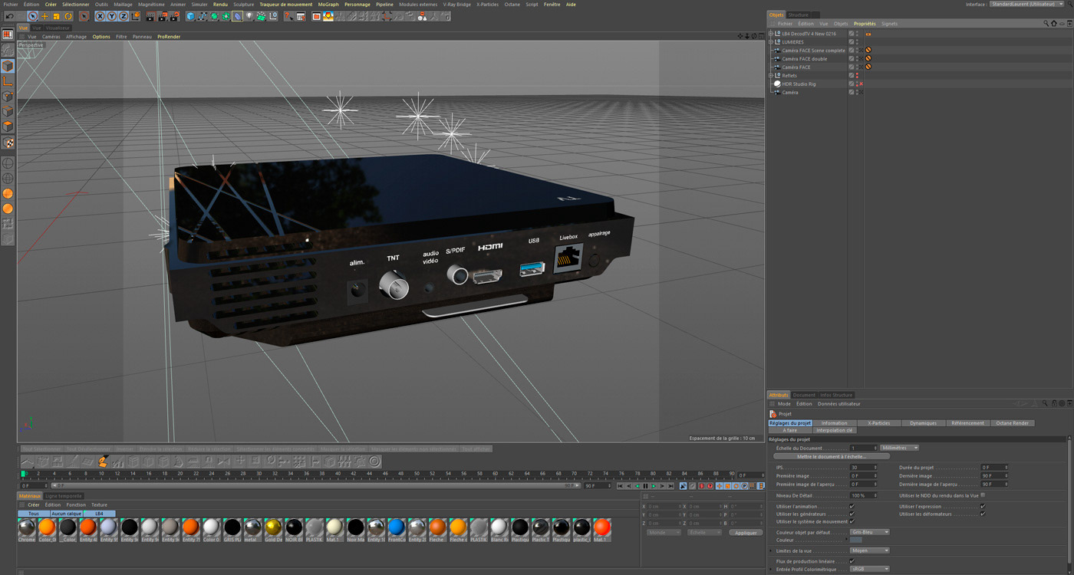This screenshot has height=575, width=1074.
Task: Select polygons mode in left toolbar
Action: [8, 127]
